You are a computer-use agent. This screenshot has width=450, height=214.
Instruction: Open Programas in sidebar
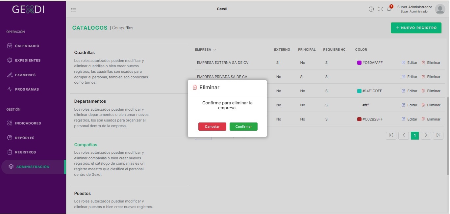[27, 89]
